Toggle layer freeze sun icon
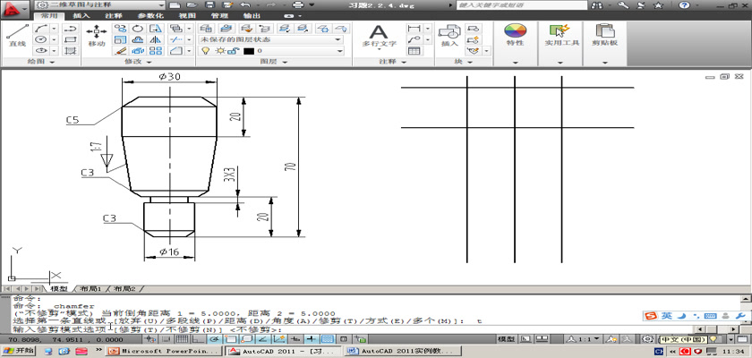Image resolution: width=752 pixels, height=358 pixels. click(219, 51)
